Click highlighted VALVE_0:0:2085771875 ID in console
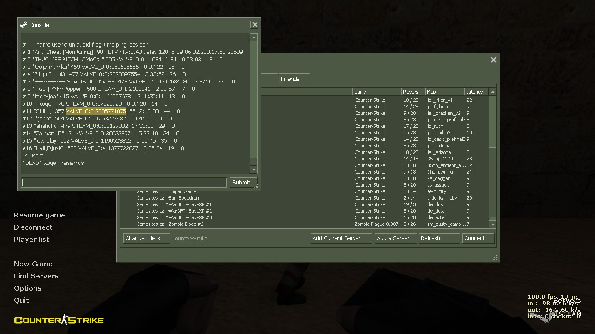This screenshot has height=334, width=595. pyautogui.click(x=96, y=111)
